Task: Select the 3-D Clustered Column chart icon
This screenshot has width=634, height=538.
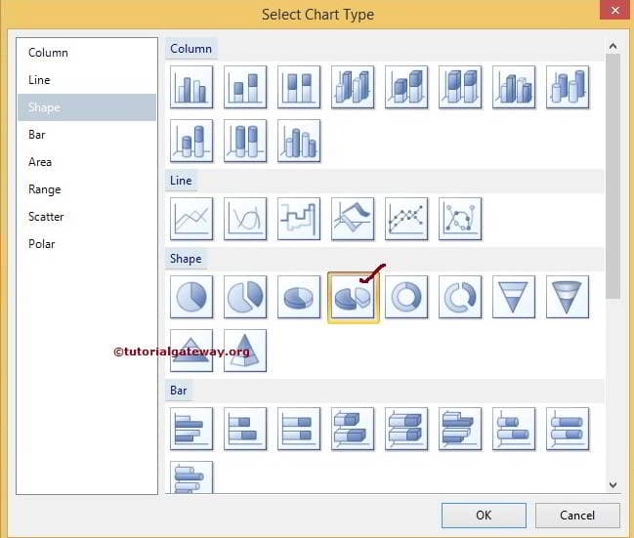Action: click(353, 87)
